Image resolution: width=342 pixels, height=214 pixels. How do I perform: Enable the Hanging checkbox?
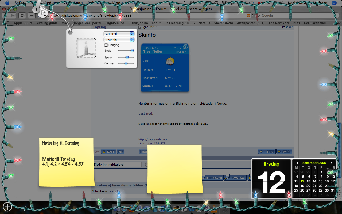[106, 45]
